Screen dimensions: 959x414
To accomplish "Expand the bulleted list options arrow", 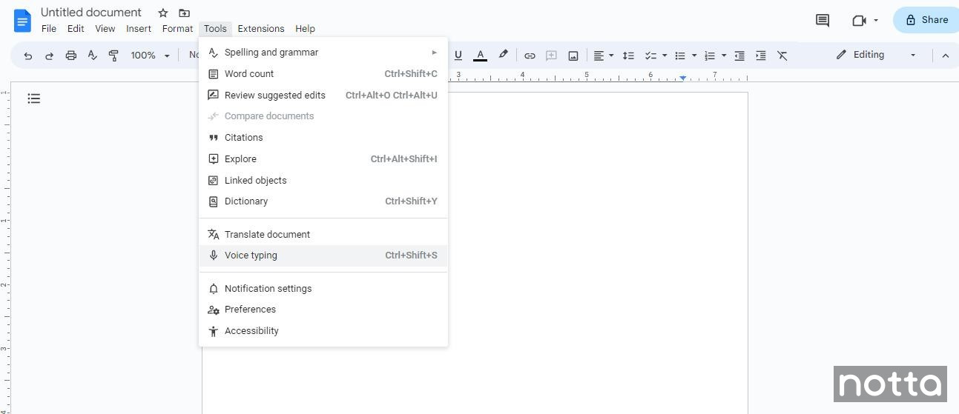I will click(x=694, y=56).
